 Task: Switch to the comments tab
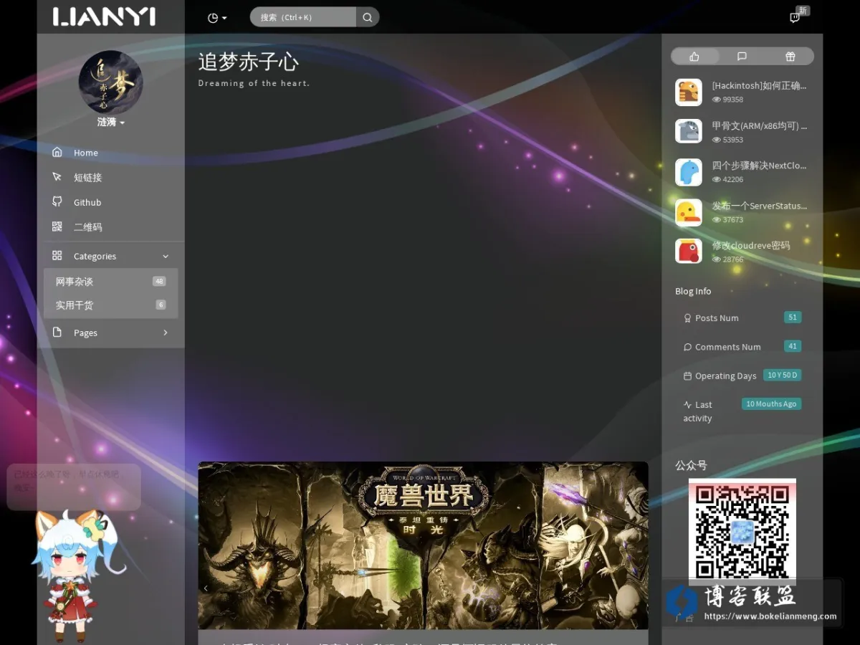click(x=742, y=57)
